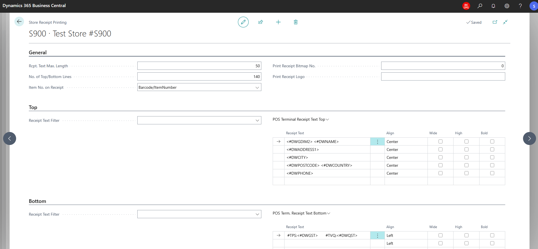Go to next record arrow button
The width and height of the screenshot is (538, 249).
[x=529, y=138]
